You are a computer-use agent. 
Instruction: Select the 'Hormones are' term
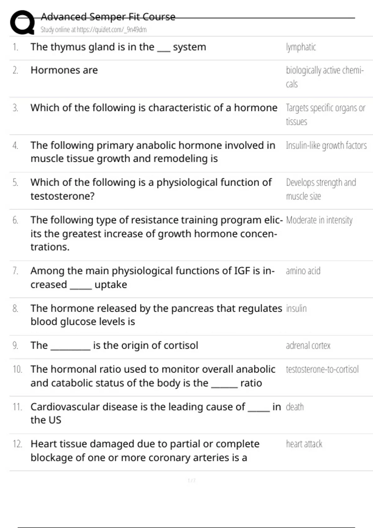64,70
